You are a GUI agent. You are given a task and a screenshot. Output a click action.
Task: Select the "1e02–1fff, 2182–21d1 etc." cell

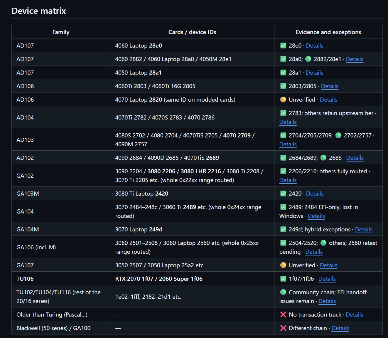point(192,297)
